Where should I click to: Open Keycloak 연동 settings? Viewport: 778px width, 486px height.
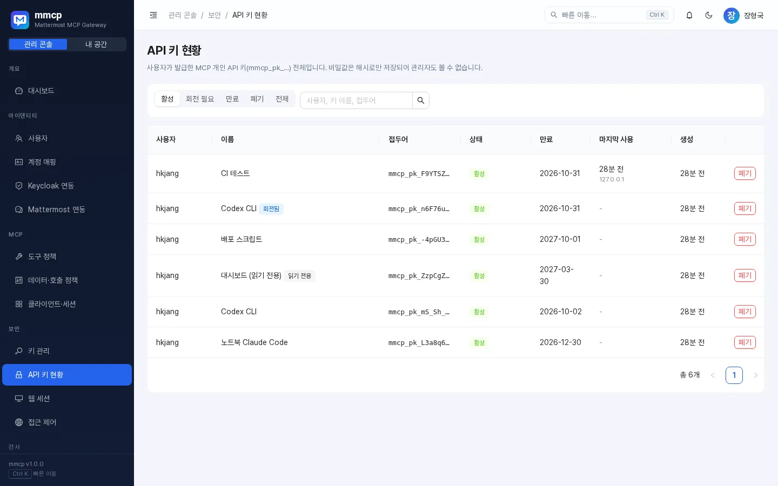(x=67, y=186)
